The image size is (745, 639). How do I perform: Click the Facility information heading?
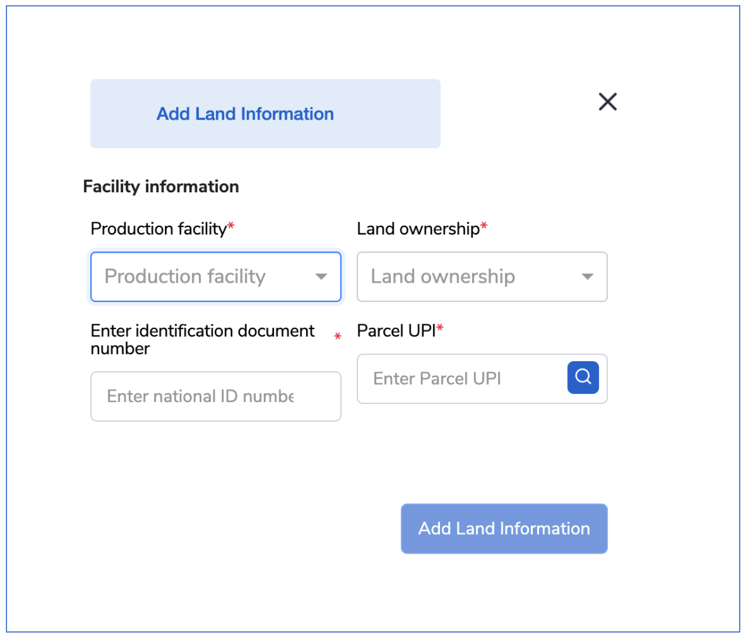coord(161,186)
